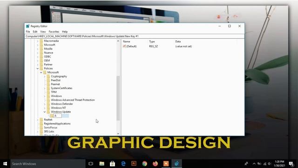Select the SRS Labs folder icon

coord(41,132)
